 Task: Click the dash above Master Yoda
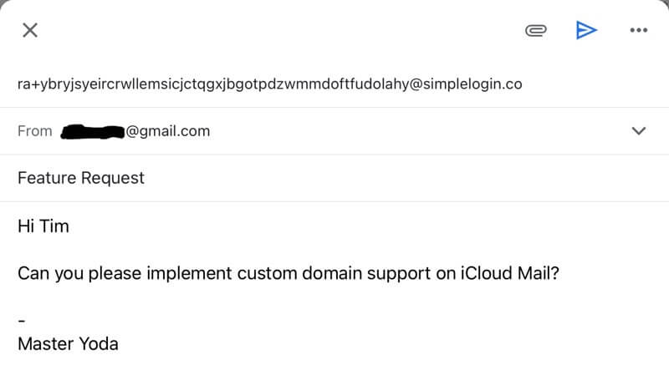pyautogui.click(x=22, y=321)
